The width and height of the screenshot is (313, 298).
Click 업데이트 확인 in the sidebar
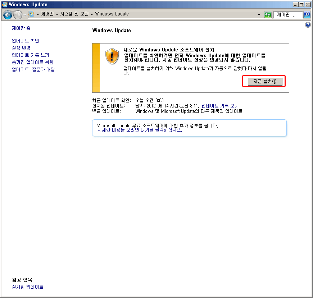click(x=25, y=41)
